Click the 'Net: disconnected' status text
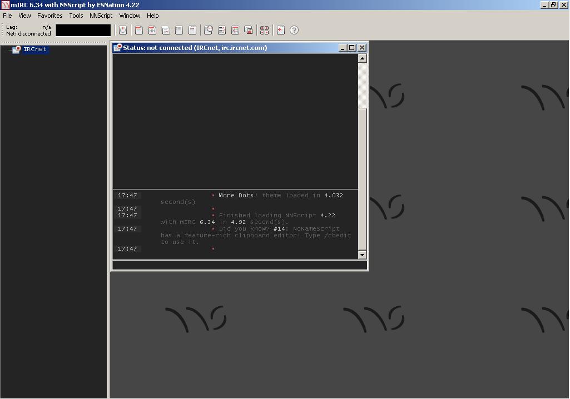The image size is (570, 399). (28, 33)
